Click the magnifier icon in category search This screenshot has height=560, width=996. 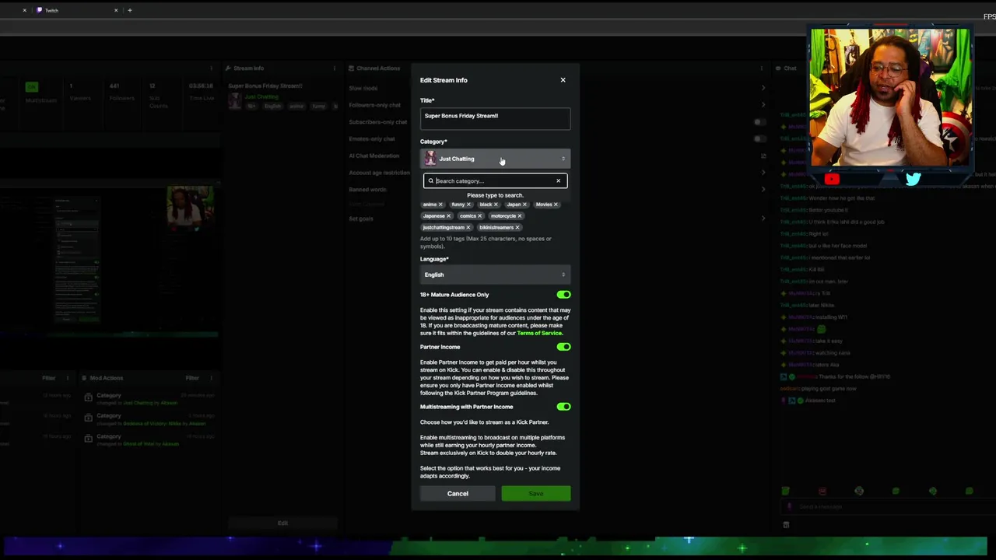coord(430,181)
